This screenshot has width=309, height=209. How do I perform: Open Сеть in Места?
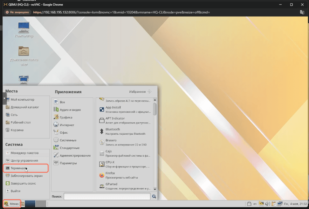point(27,115)
